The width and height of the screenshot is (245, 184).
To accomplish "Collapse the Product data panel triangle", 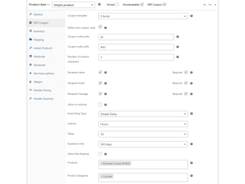I will click(x=215, y=4).
